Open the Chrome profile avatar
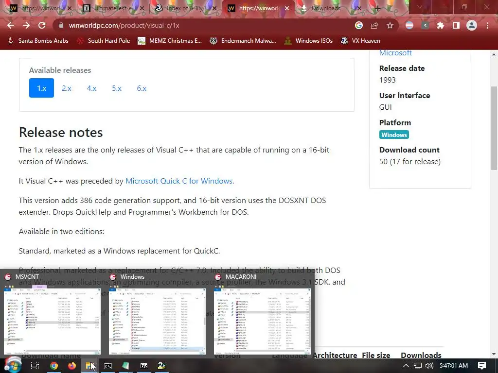498x373 pixels. (x=472, y=25)
